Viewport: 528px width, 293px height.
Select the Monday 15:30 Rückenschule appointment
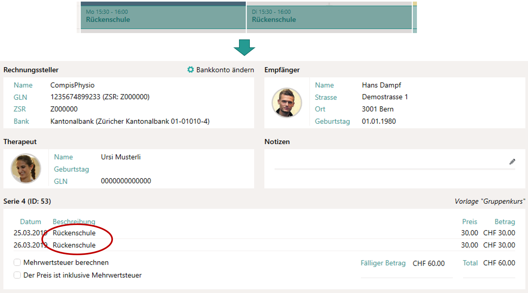(163, 17)
